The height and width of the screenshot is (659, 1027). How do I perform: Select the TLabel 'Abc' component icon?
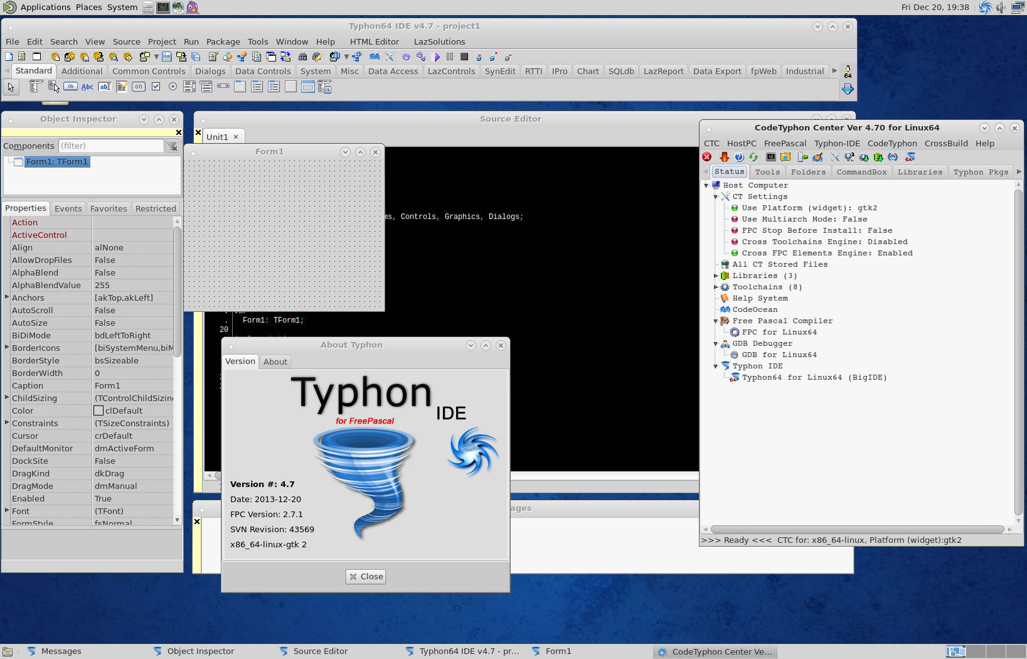click(88, 87)
